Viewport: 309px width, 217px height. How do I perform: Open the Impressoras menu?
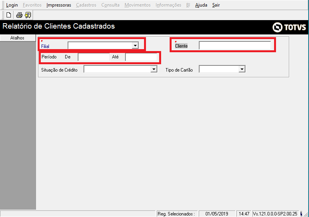tap(59, 5)
